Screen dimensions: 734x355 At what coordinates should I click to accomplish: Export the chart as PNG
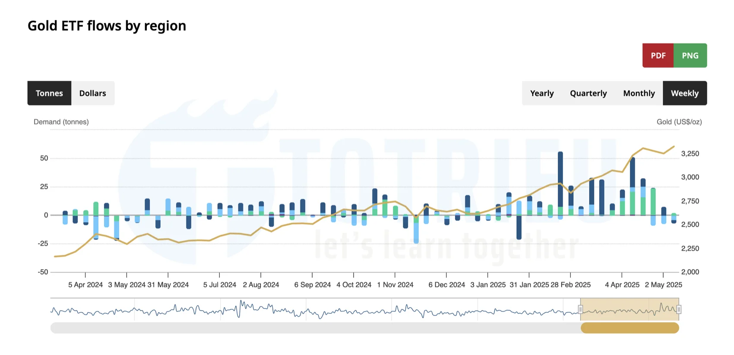click(690, 56)
